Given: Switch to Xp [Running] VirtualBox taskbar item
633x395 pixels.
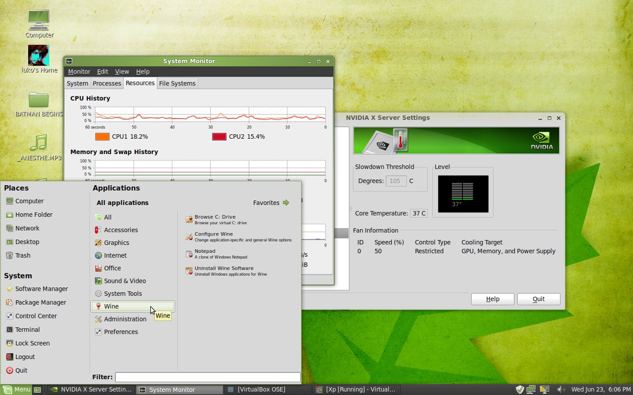Looking at the screenshot, I should 356,390.
